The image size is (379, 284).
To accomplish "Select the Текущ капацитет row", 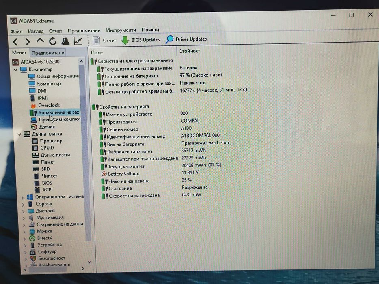I will point(161,166).
